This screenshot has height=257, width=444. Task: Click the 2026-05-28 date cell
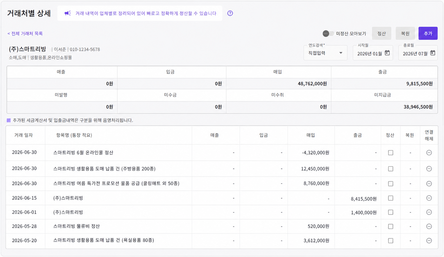24,226
